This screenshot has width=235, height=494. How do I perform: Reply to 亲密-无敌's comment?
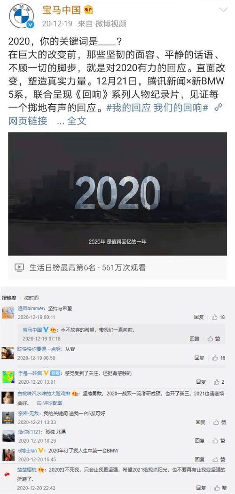(200, 422)
